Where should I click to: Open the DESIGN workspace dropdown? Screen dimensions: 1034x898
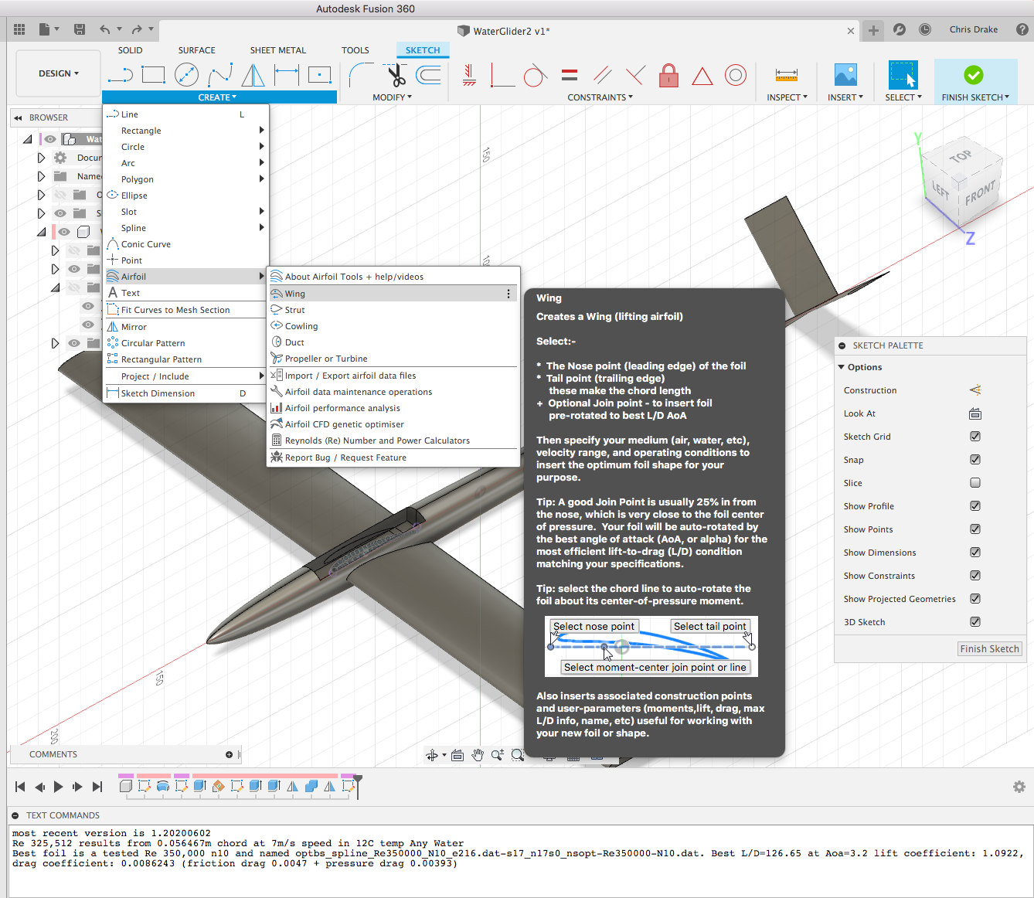(x=59, y=73)
